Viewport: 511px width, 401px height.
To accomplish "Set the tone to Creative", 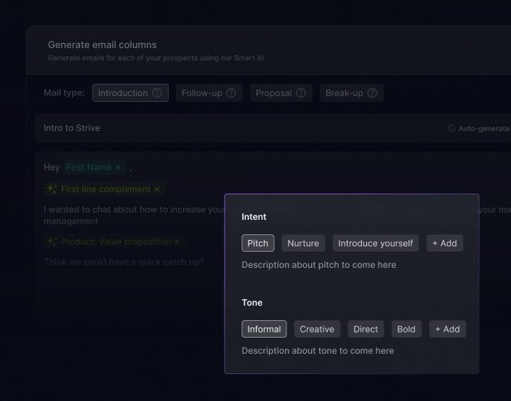I will point(317,329).
